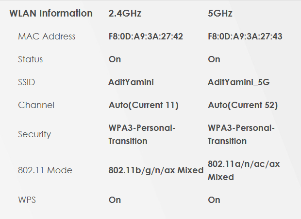The width and height of the screenshot is (301, 219).
Task: Click the MAC Address row label
Action: (47, 36)
